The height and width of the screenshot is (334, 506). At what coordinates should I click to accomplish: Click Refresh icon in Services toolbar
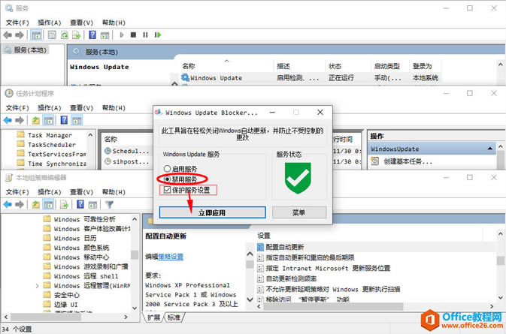65,35
